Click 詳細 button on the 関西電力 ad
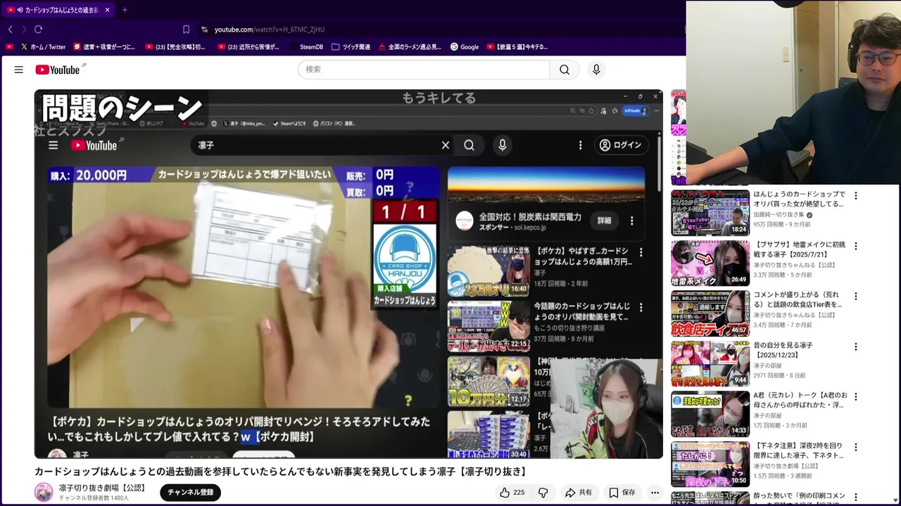The width and height of the screenshot is (901, 506). tap(605, 220)
